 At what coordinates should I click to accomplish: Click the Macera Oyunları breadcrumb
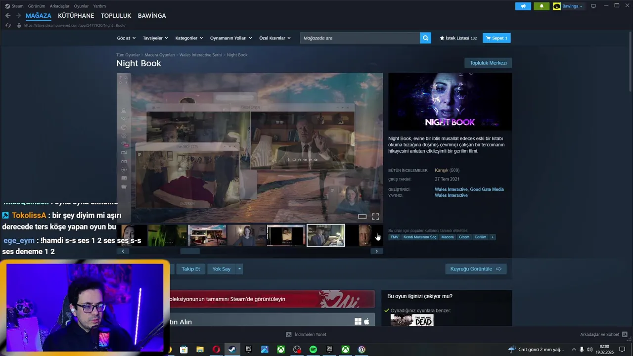pos(160,55)
